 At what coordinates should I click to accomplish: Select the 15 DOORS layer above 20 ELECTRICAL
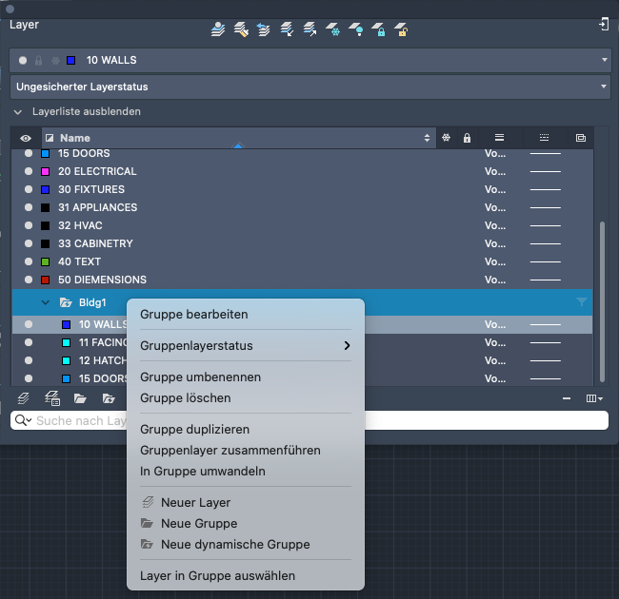[x=84, y=153]
